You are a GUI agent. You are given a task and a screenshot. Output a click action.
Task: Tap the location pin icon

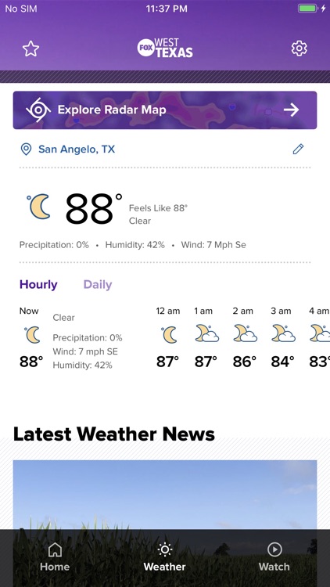pyautogui.click(x=26, y=149)
